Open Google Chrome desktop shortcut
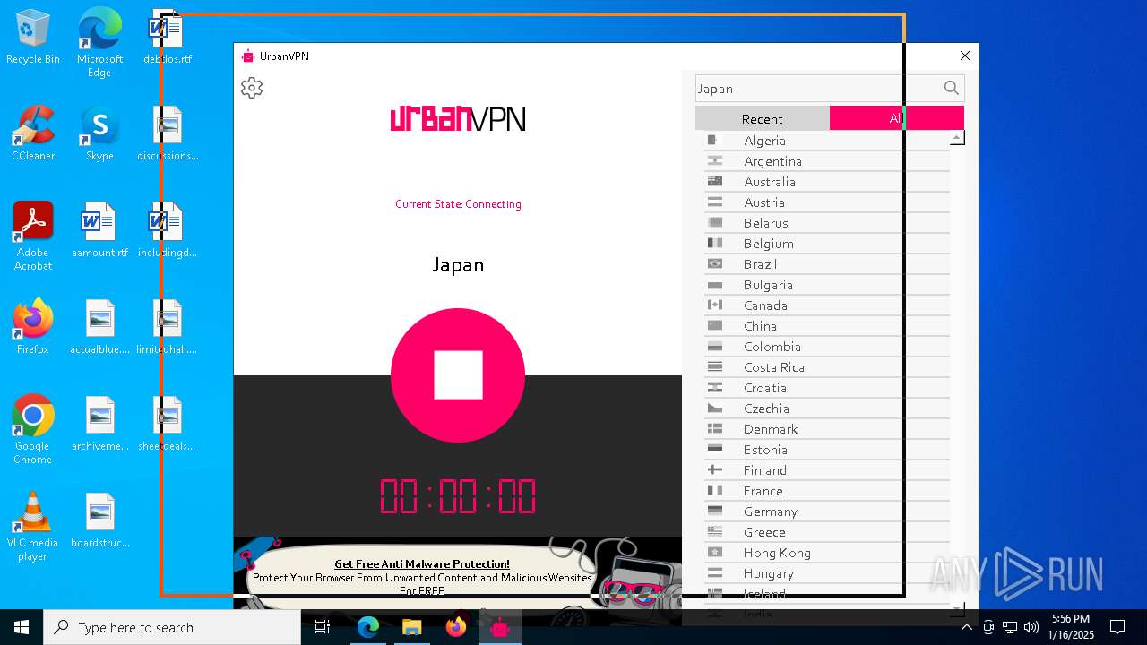1147x645 pixels. 33,430
